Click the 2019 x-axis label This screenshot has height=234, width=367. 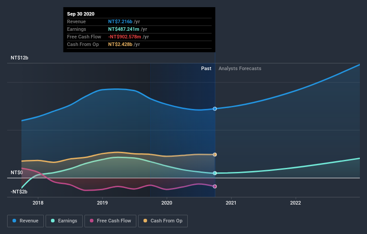[x=102, y=203]
